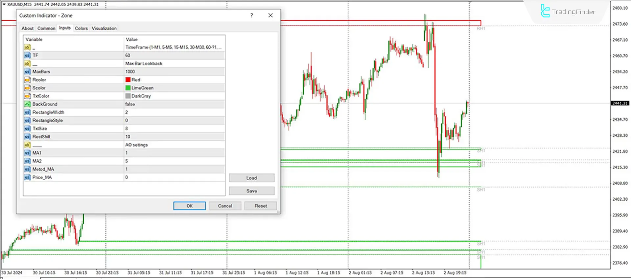Go to the Common tab
The width and height of the screenshot is (631, 279).
pyautogui.click(x=46, y=29)
